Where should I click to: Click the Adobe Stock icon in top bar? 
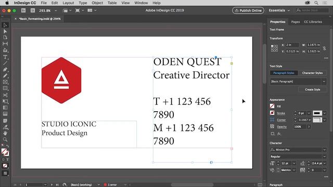coord(33,10)
